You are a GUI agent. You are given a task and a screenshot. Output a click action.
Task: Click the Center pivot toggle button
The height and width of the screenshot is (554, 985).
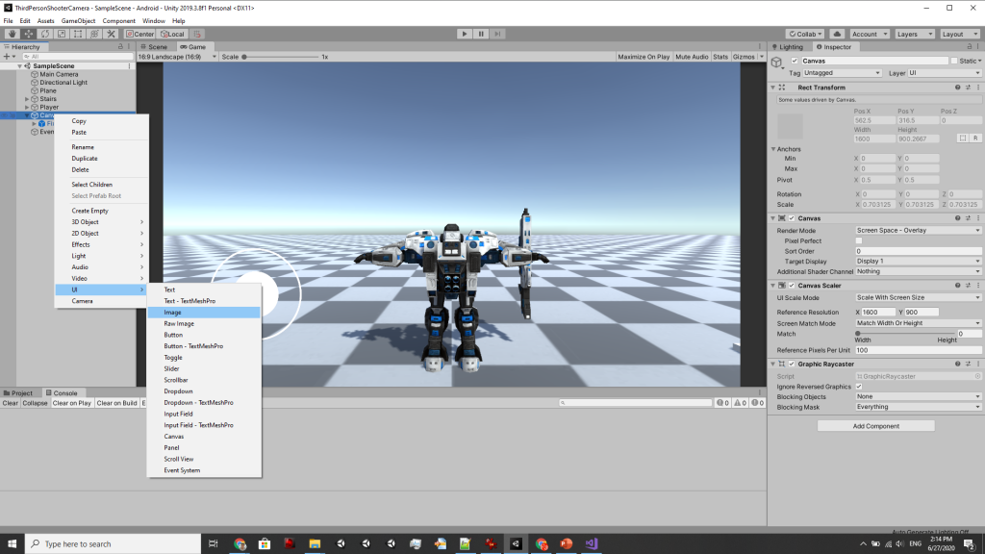click(x=140, y=34)
